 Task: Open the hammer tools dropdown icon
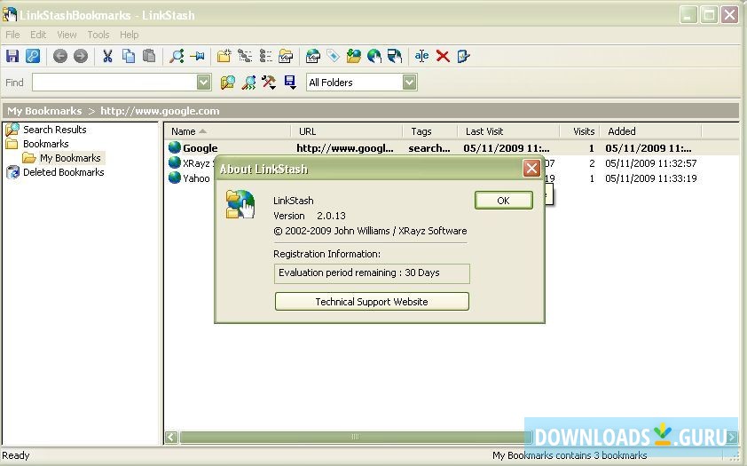(x=269, y=83)
